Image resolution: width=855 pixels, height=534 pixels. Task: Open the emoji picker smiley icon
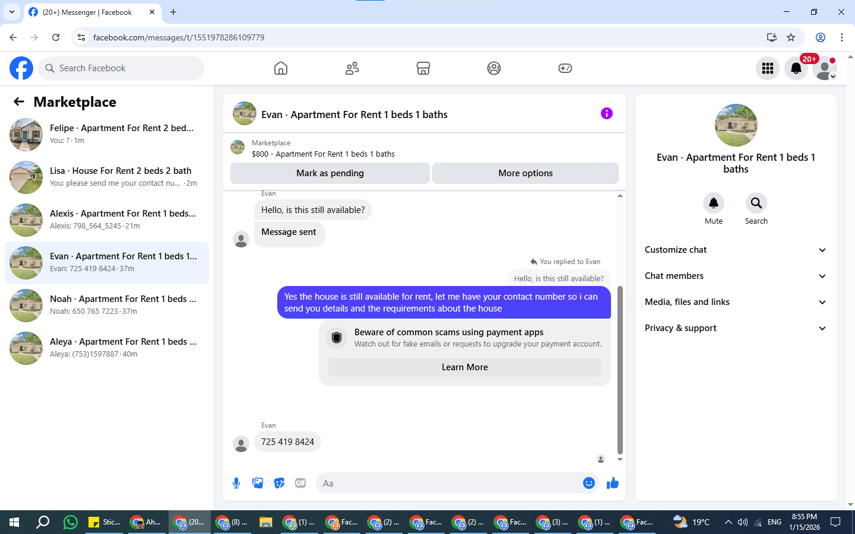(589, 483)
